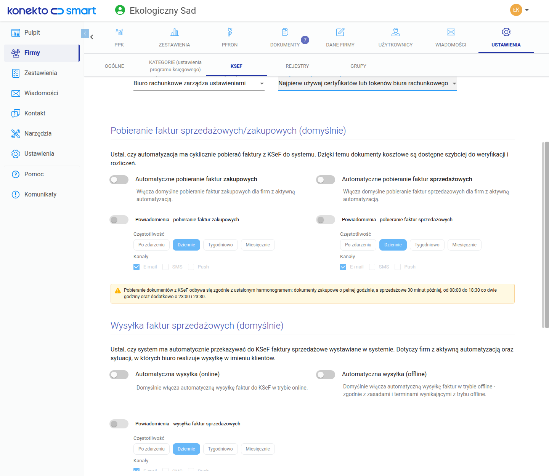
Task: Switch to the KATEGORIE sub-tab
Action: coord(175,66)
